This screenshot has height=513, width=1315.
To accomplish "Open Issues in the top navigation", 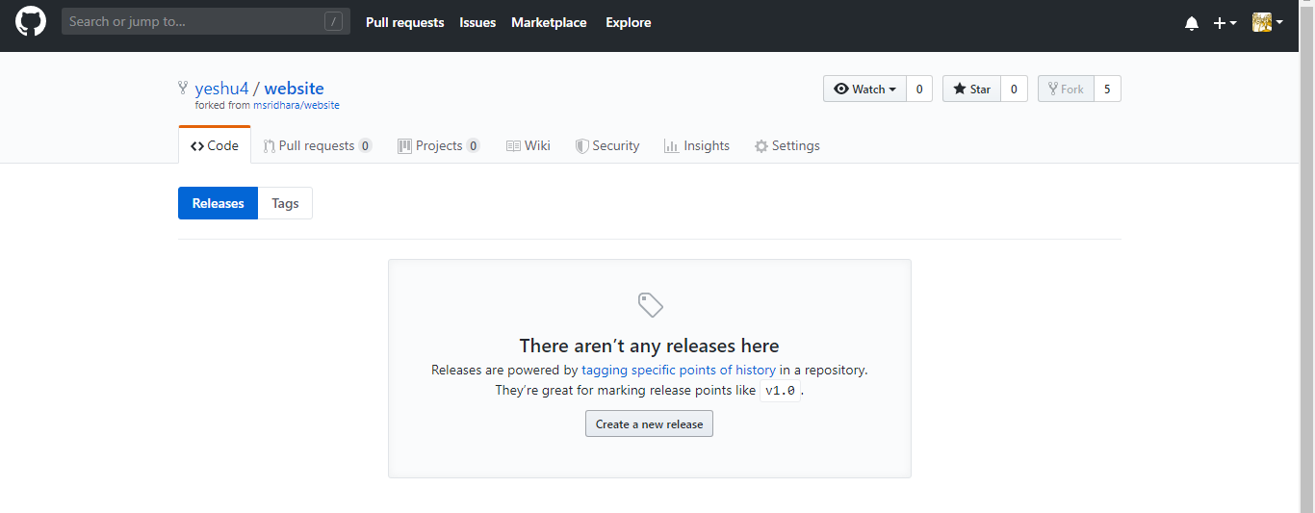I will [x=477, y=22].
